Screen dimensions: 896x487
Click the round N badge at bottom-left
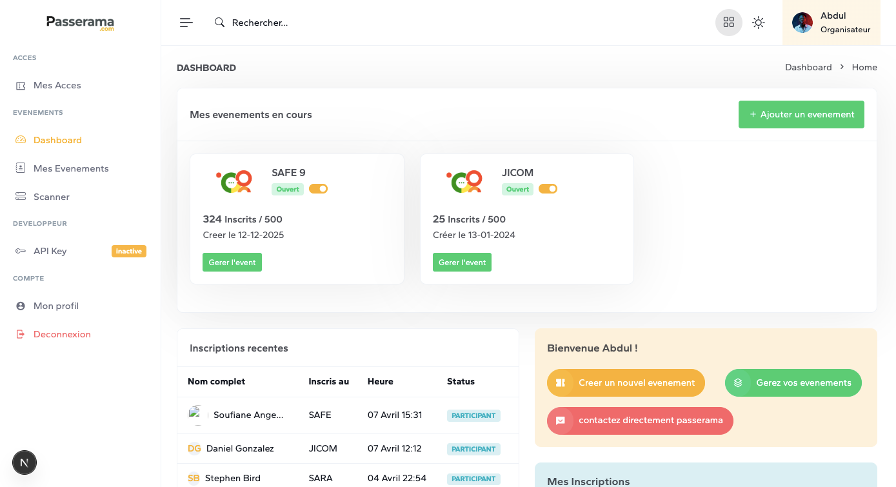pos(25,462)
